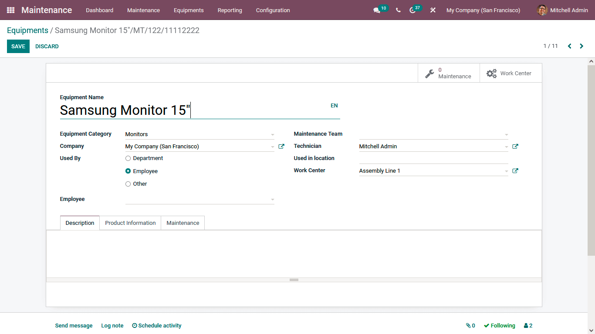
Task: Click the Used in location input field
Action: point(434,158)
